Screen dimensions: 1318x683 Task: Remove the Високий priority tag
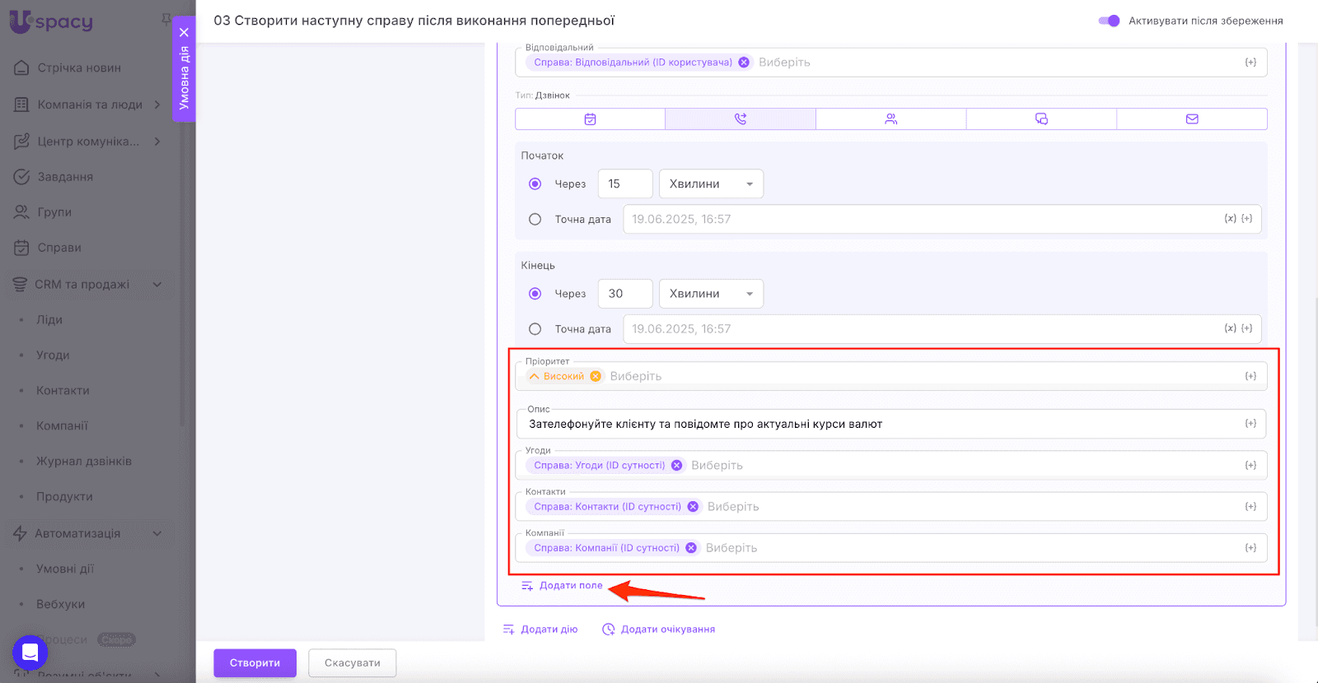596,376
